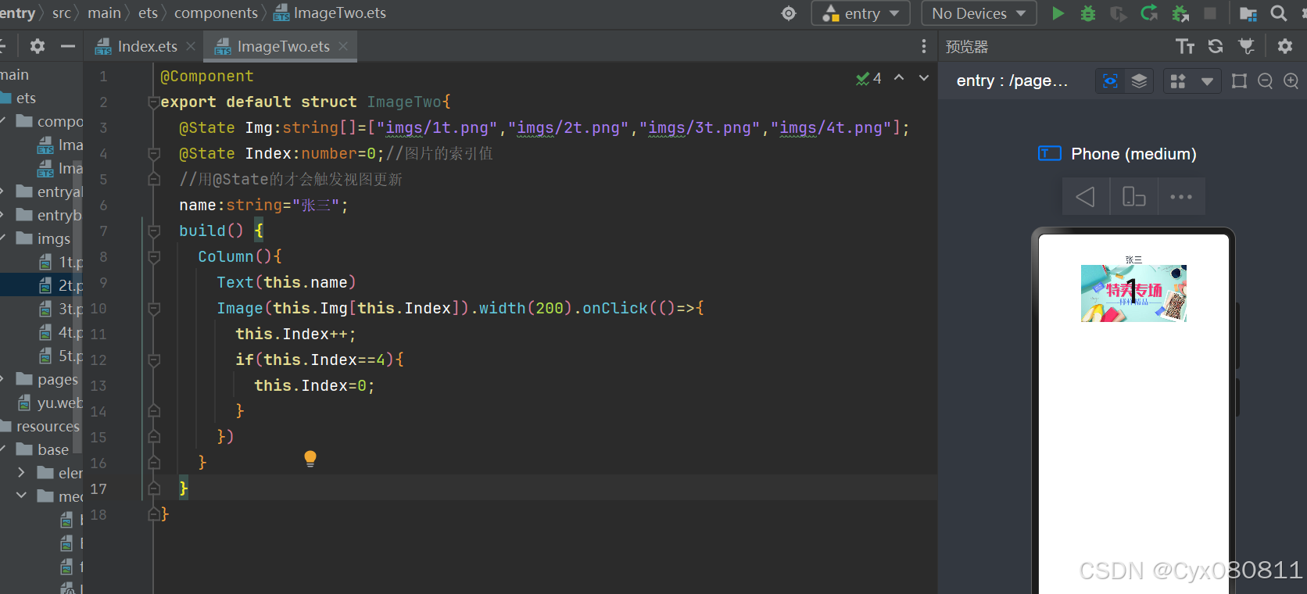1307x594 pixels.
Task: Click the yellow lightbulb quick-fix icon
Action: pos(310,459)
